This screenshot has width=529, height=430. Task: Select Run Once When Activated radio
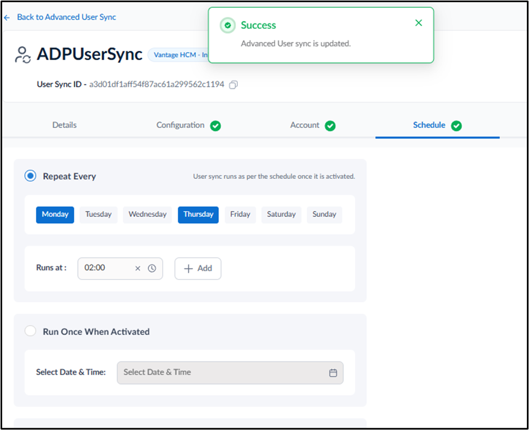[x=30, y=331]
